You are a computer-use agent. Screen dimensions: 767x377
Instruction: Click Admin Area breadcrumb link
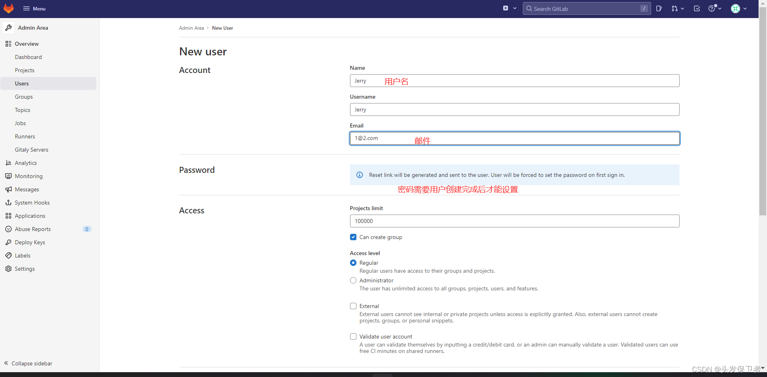[x=191, y=28]
